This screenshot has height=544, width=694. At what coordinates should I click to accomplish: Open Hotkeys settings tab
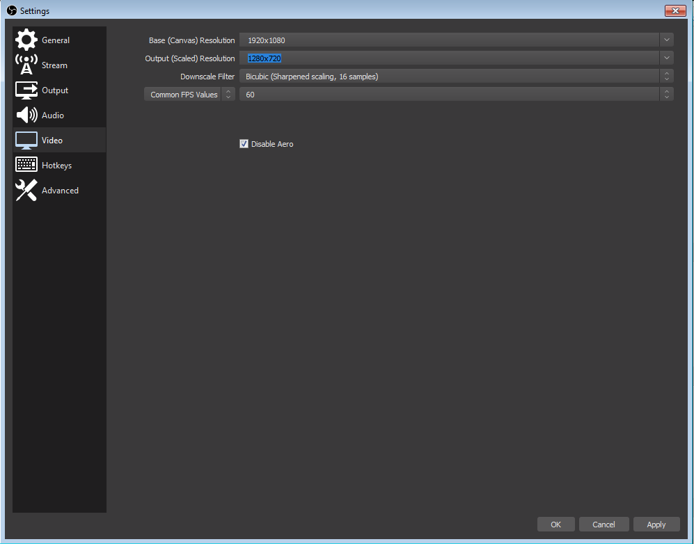pyautogui.click(x=59, y=166)
